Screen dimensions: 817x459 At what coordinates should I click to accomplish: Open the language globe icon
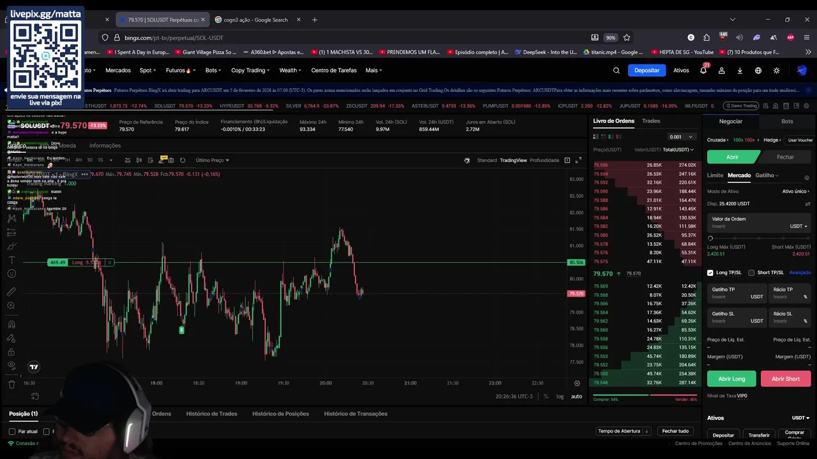coord(758,70)
